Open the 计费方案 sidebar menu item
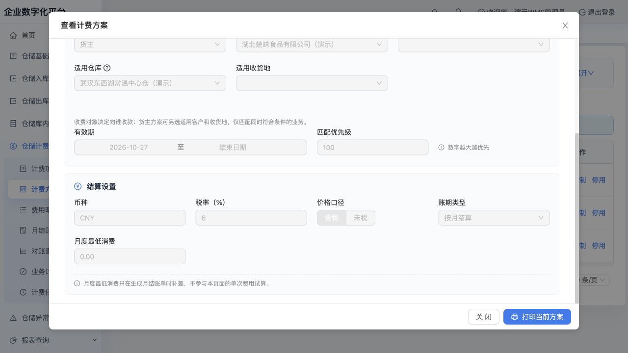The width and height of the screenshot is (628, 353). tap(29, 189)
